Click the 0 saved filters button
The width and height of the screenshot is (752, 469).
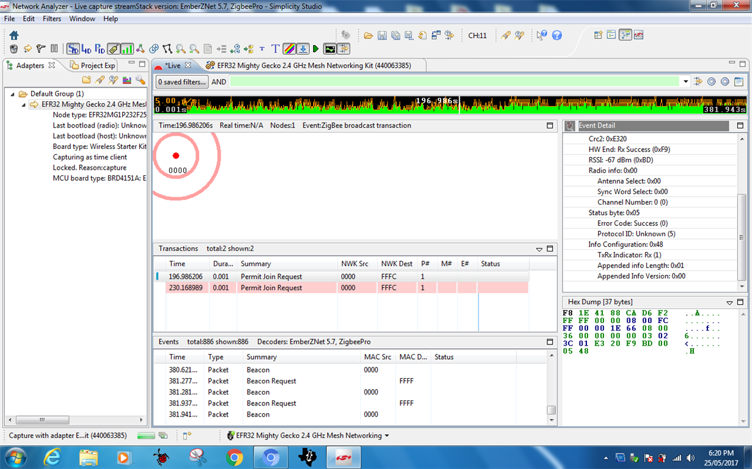click(x=182, y=82)
